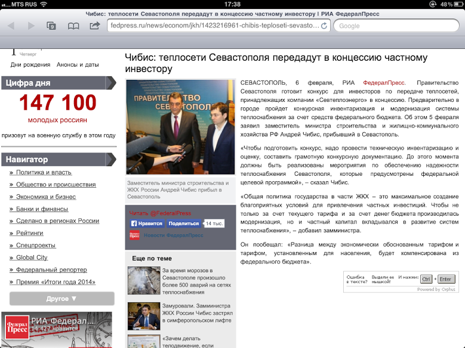Image resolution: width=465 pixels, height=348 pixels.
Task: Open «Зачем делать телодвижение article
Action: click(188, 342)
